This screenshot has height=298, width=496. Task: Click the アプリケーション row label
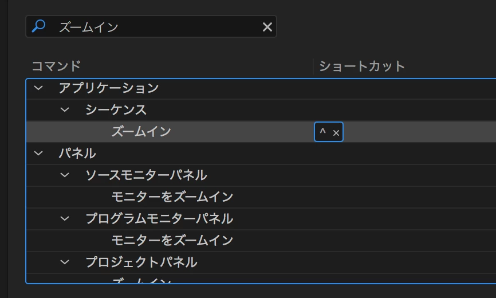(x=108, y=88)
